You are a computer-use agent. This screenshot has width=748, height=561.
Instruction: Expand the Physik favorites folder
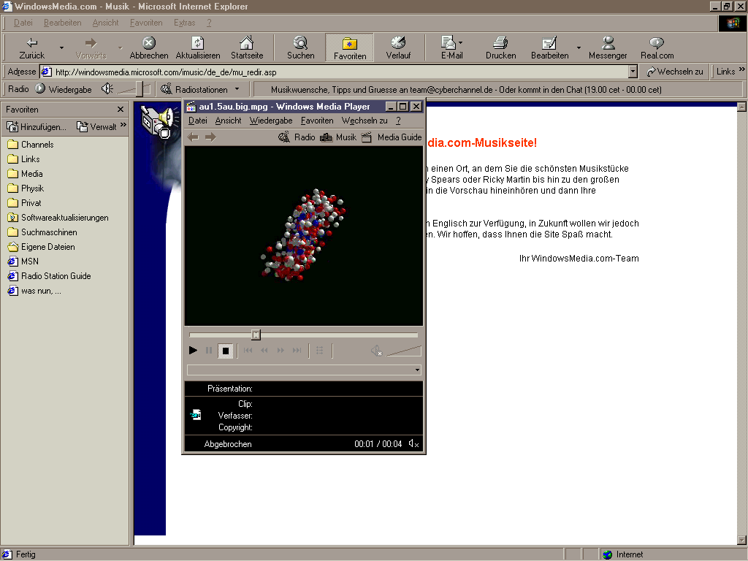[x=26, y=188]
